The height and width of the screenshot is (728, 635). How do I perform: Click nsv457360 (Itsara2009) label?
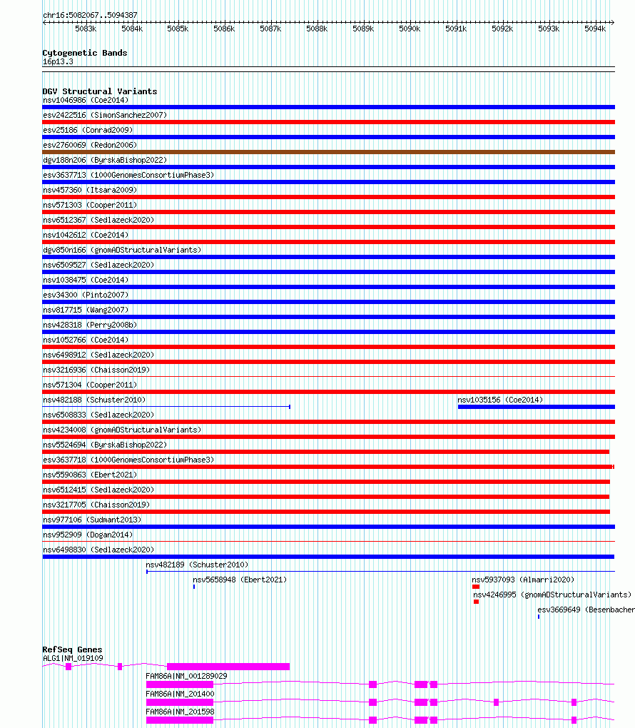pyautogui.click(x=90, y=190)
